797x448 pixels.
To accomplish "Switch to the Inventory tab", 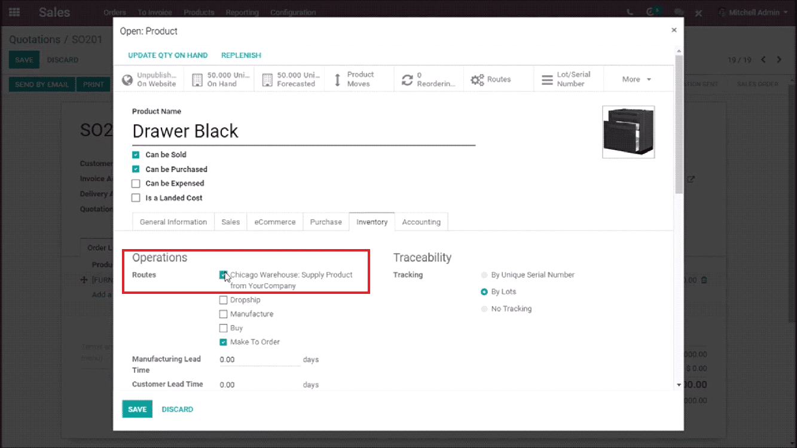I will (x=372, y=222).
